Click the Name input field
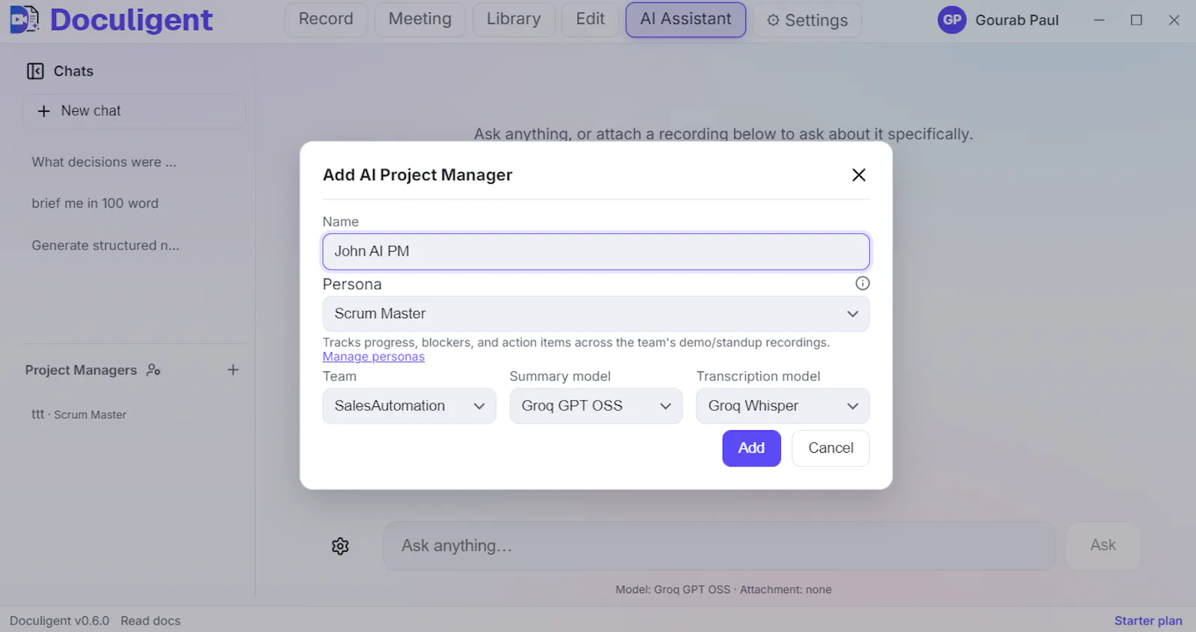The image size is (1196, 632). tap(596, 252)
